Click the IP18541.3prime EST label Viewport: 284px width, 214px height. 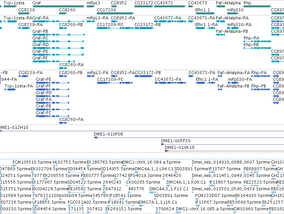pyautogui.click(x=125, y=196)
